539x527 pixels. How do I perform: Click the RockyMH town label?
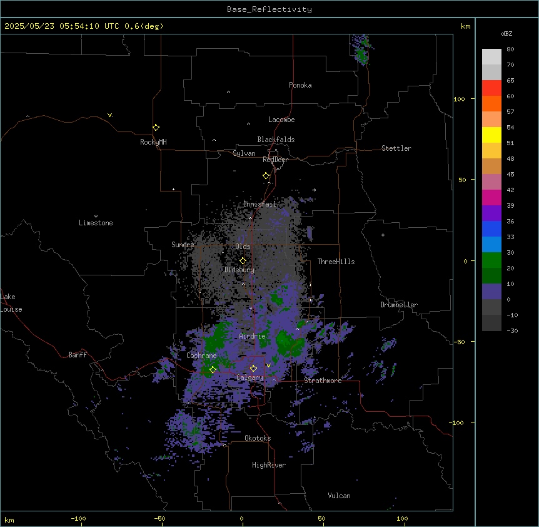(x=153, y=142)
